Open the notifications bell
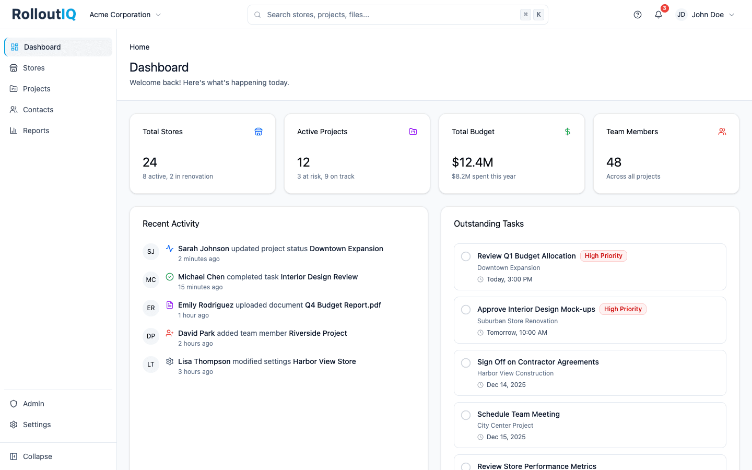 click(x=658, y=15)
